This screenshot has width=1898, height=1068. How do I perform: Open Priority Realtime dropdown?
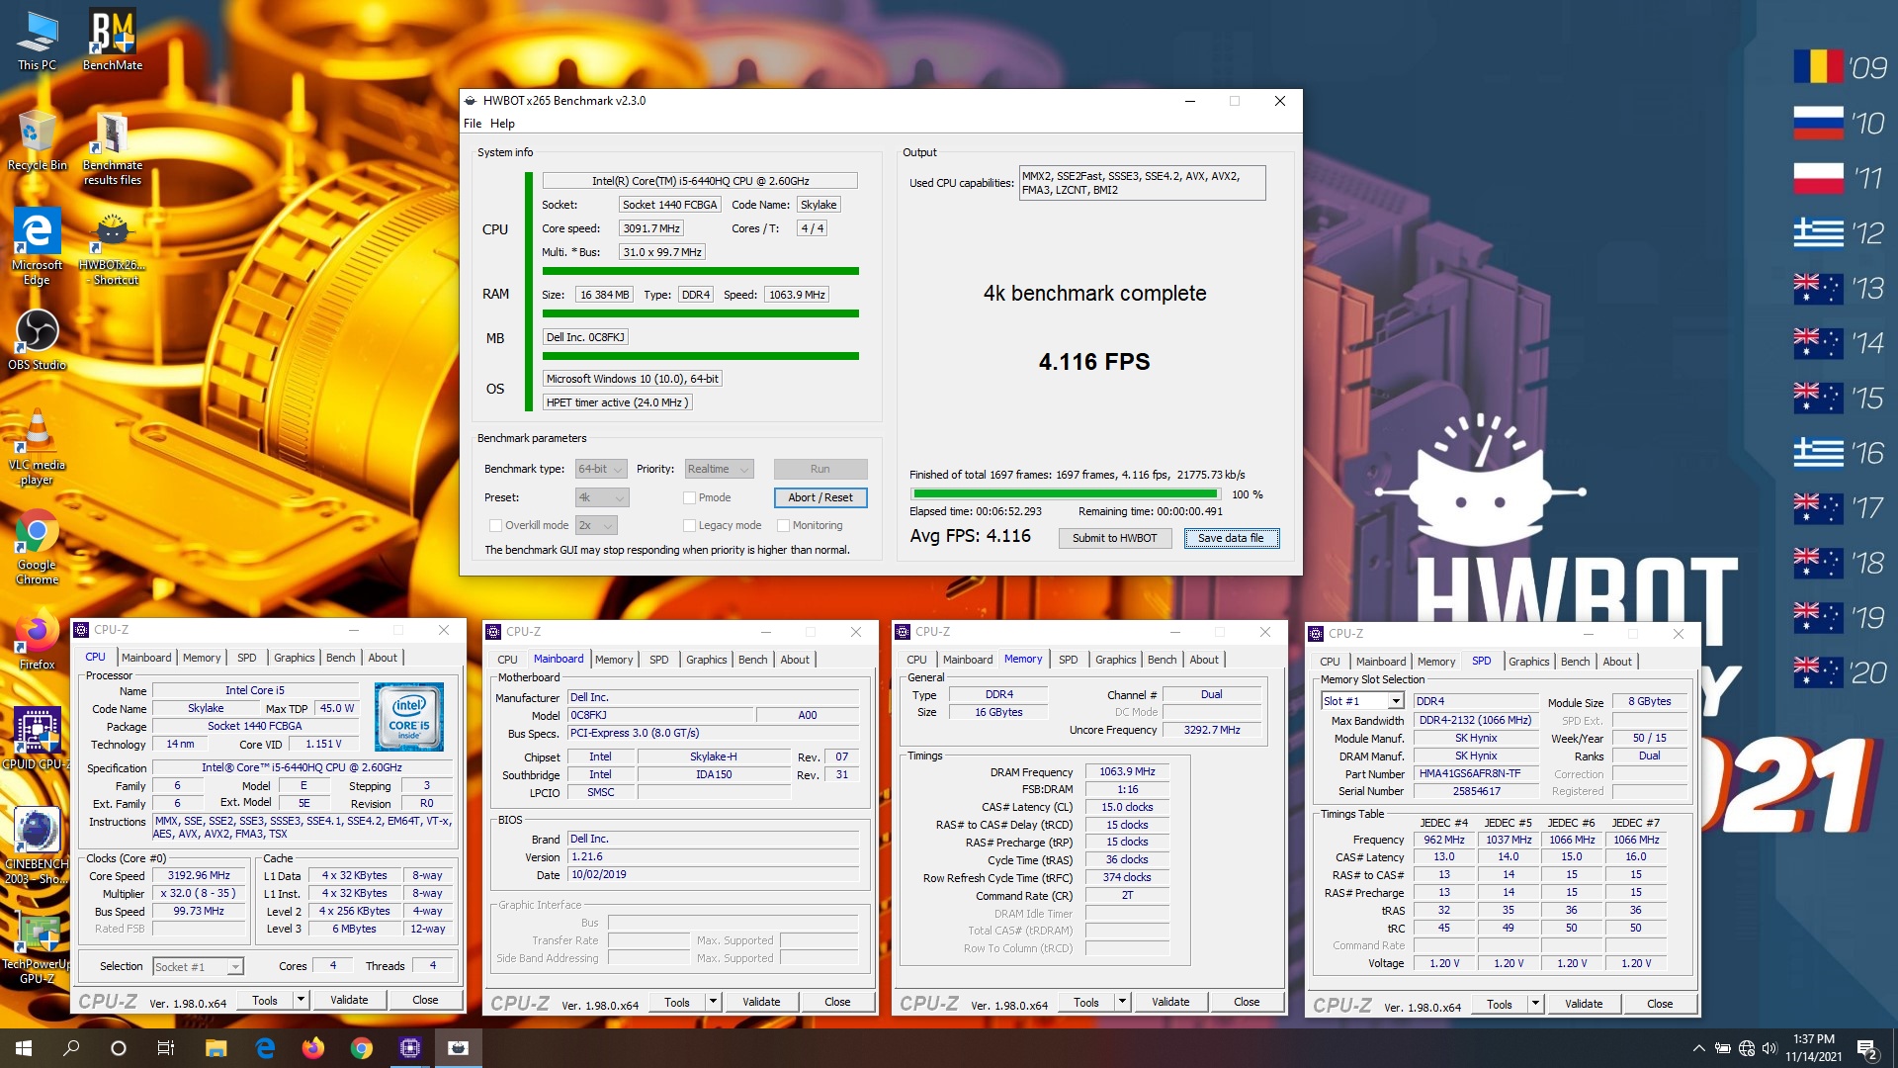coord(719,469)
